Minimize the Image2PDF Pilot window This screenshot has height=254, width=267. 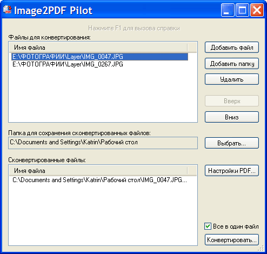pos(228,10)
